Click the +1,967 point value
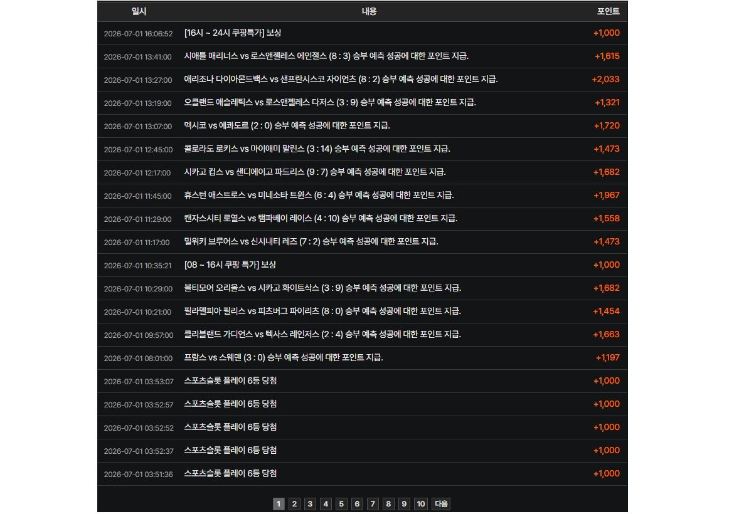This screenshot has width=739, height=514. click(607, 196)
